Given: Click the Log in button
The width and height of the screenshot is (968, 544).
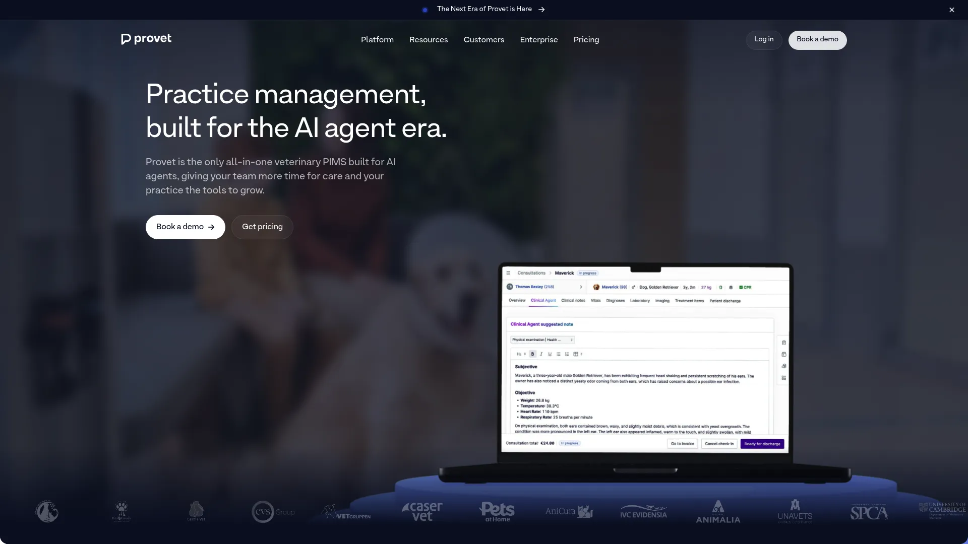Looking at the screenshot, I should [764, 40].
